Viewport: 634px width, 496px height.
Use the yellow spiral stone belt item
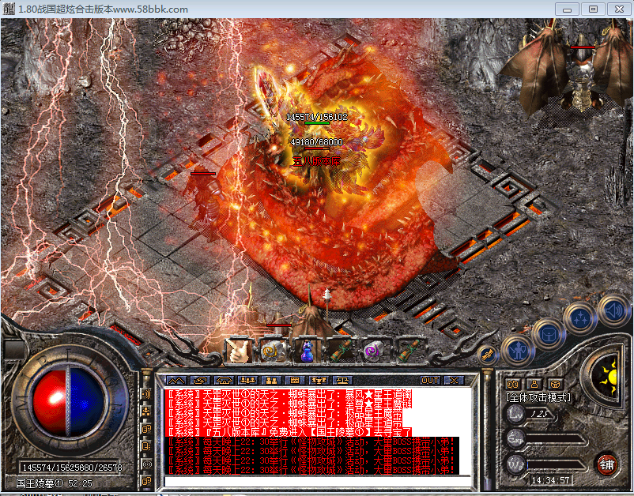273,351
